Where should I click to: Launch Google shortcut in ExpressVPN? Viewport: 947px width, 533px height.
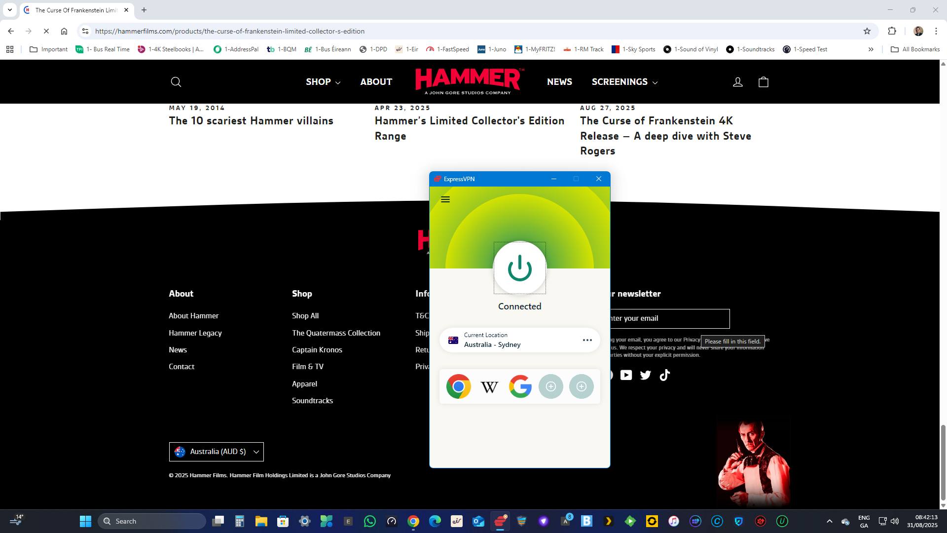coord(520,386)
